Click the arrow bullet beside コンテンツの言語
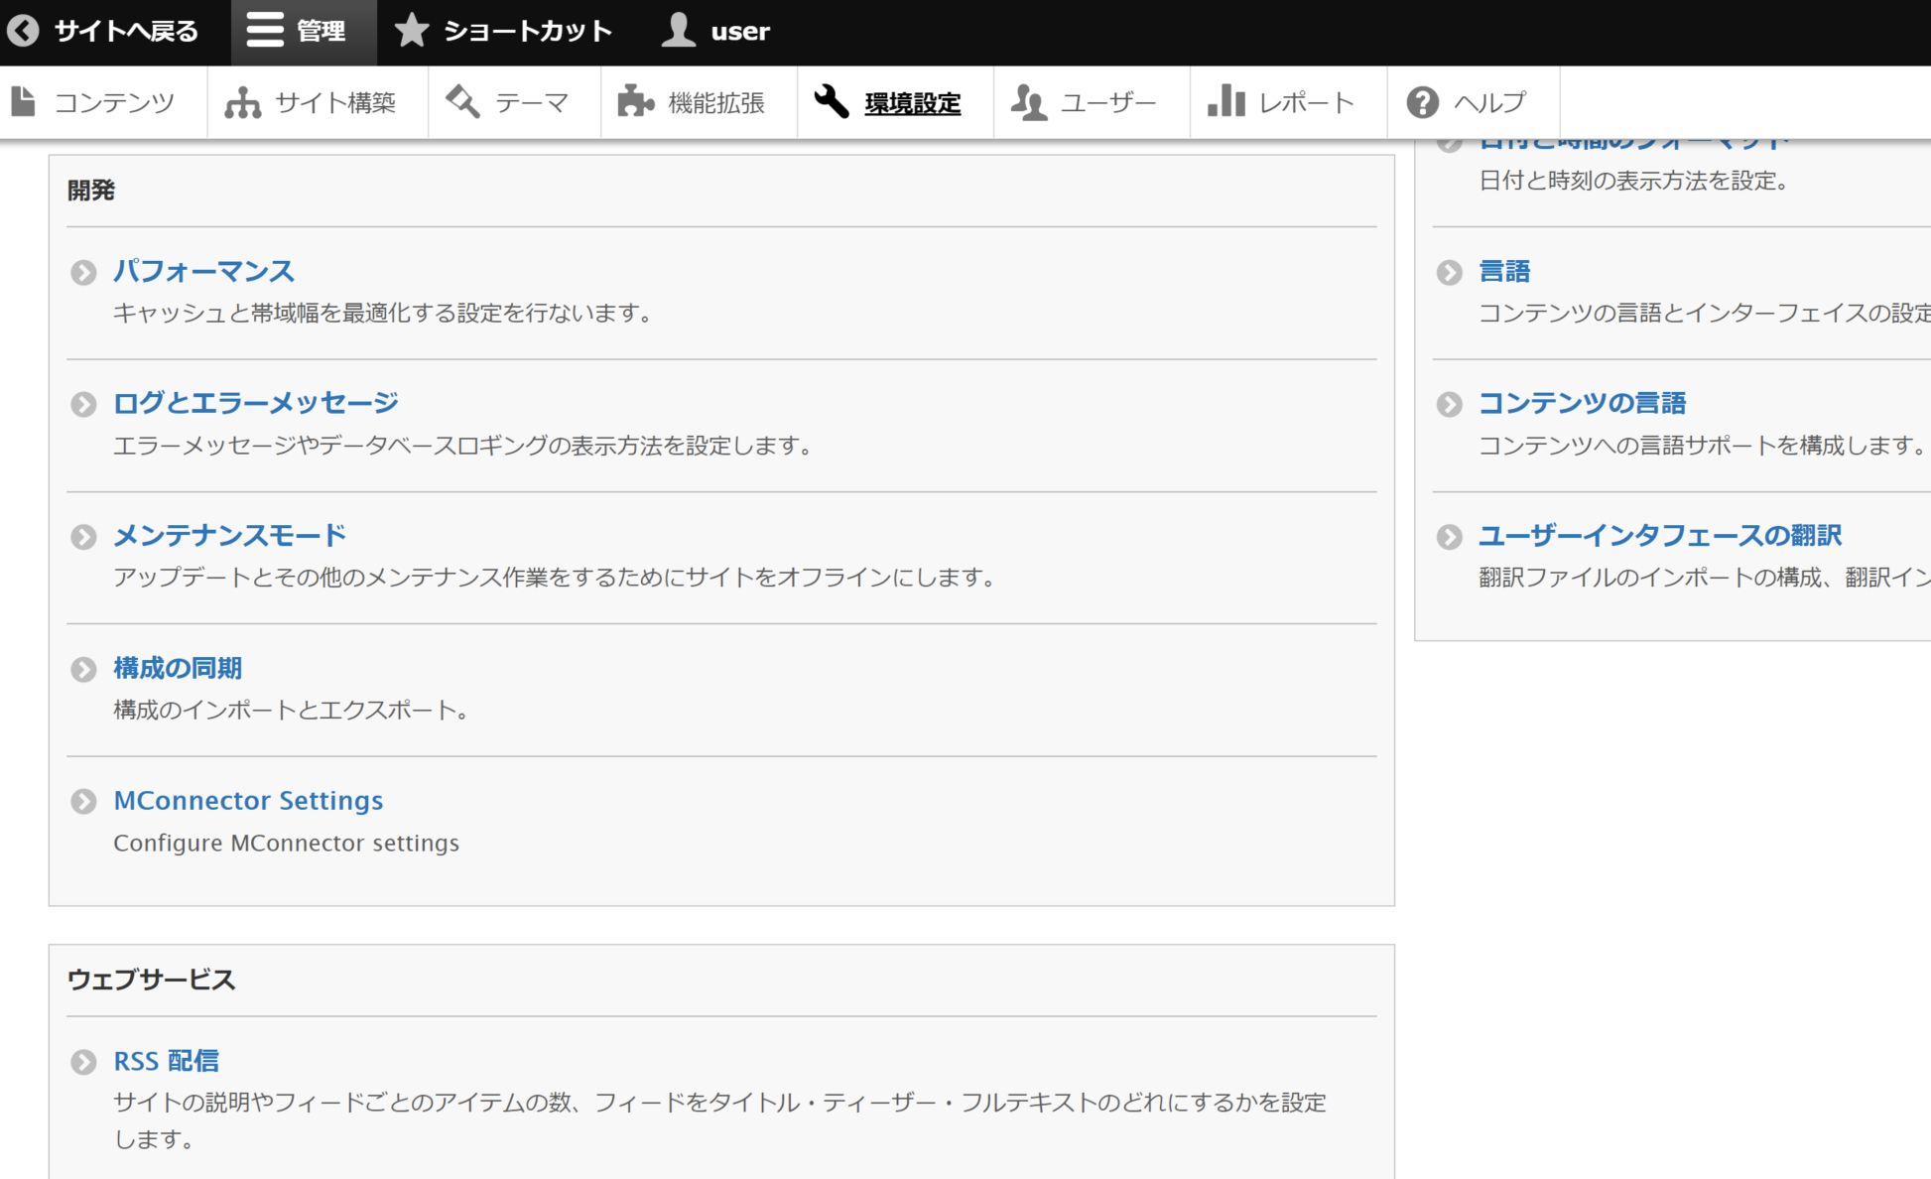Screen dimensions: 1931x1179 1450,404
